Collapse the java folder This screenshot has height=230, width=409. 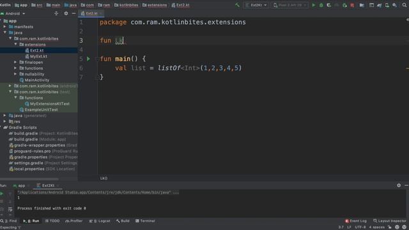[x=5, y=33]
